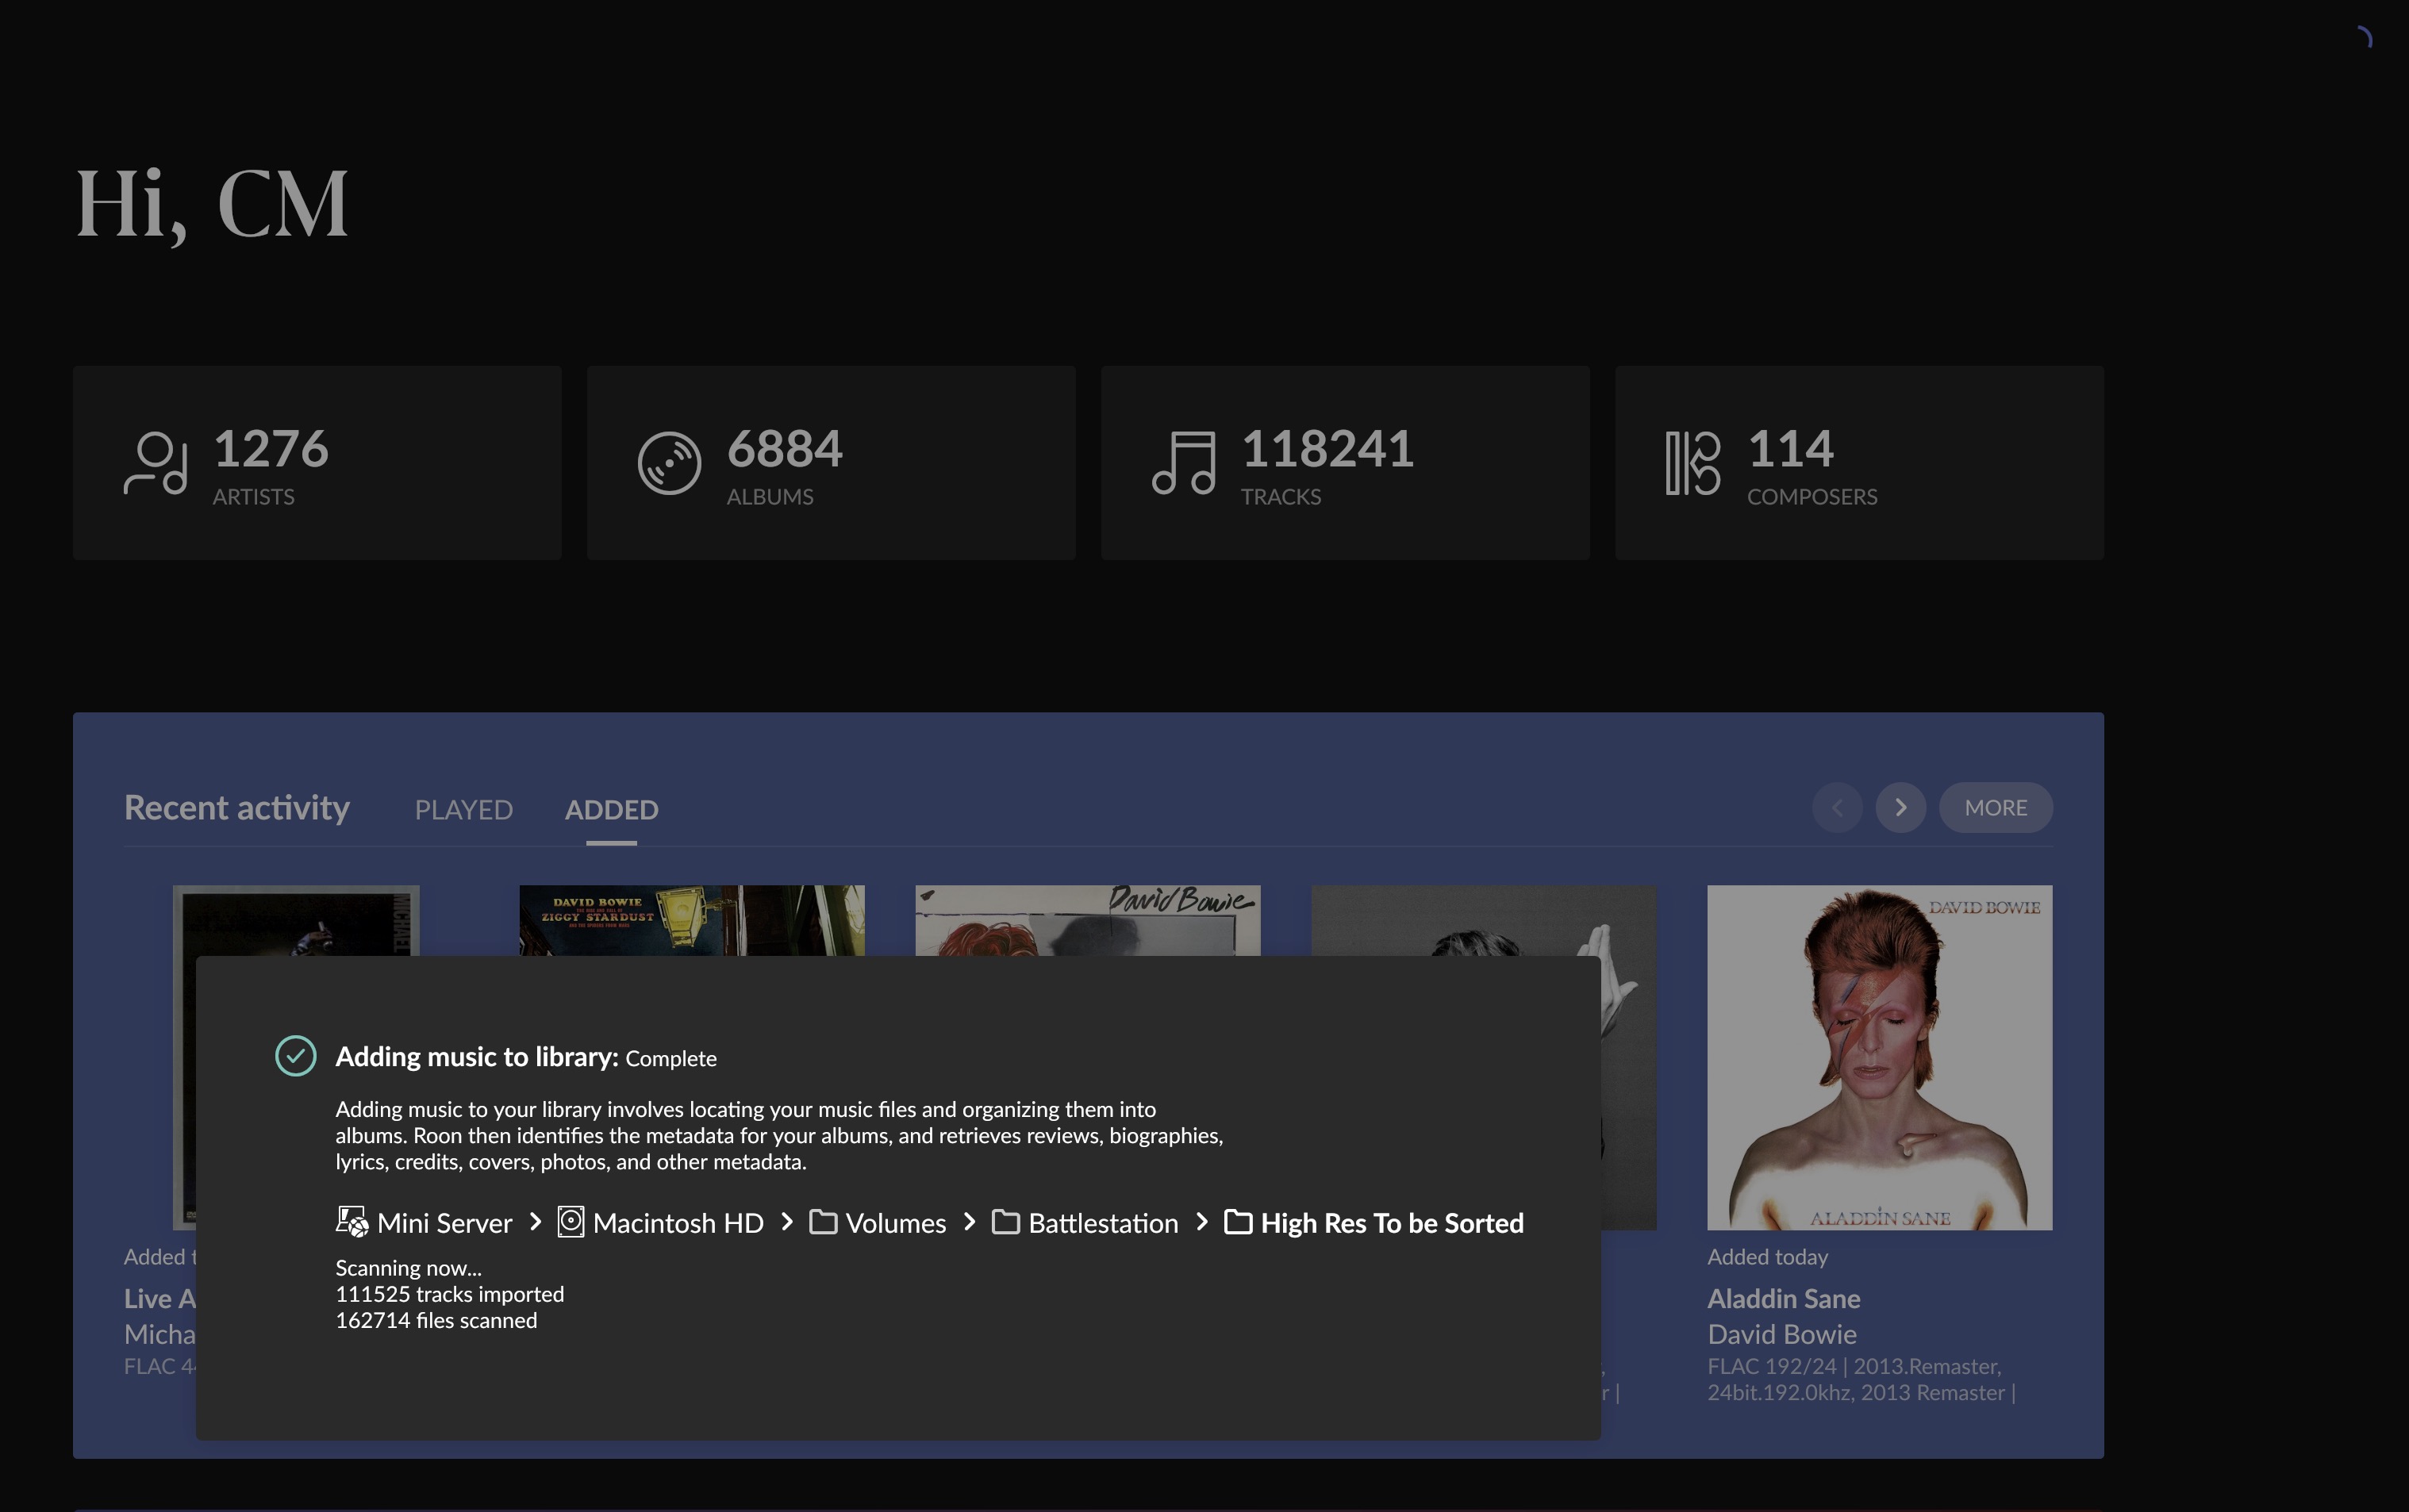Open the David Bowie signature album cover

click(1088, 920)
